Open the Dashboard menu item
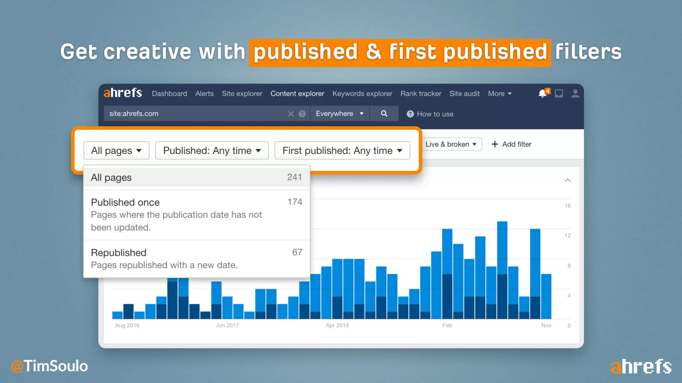Screen dimensions: 682x383 coord(170,94)
